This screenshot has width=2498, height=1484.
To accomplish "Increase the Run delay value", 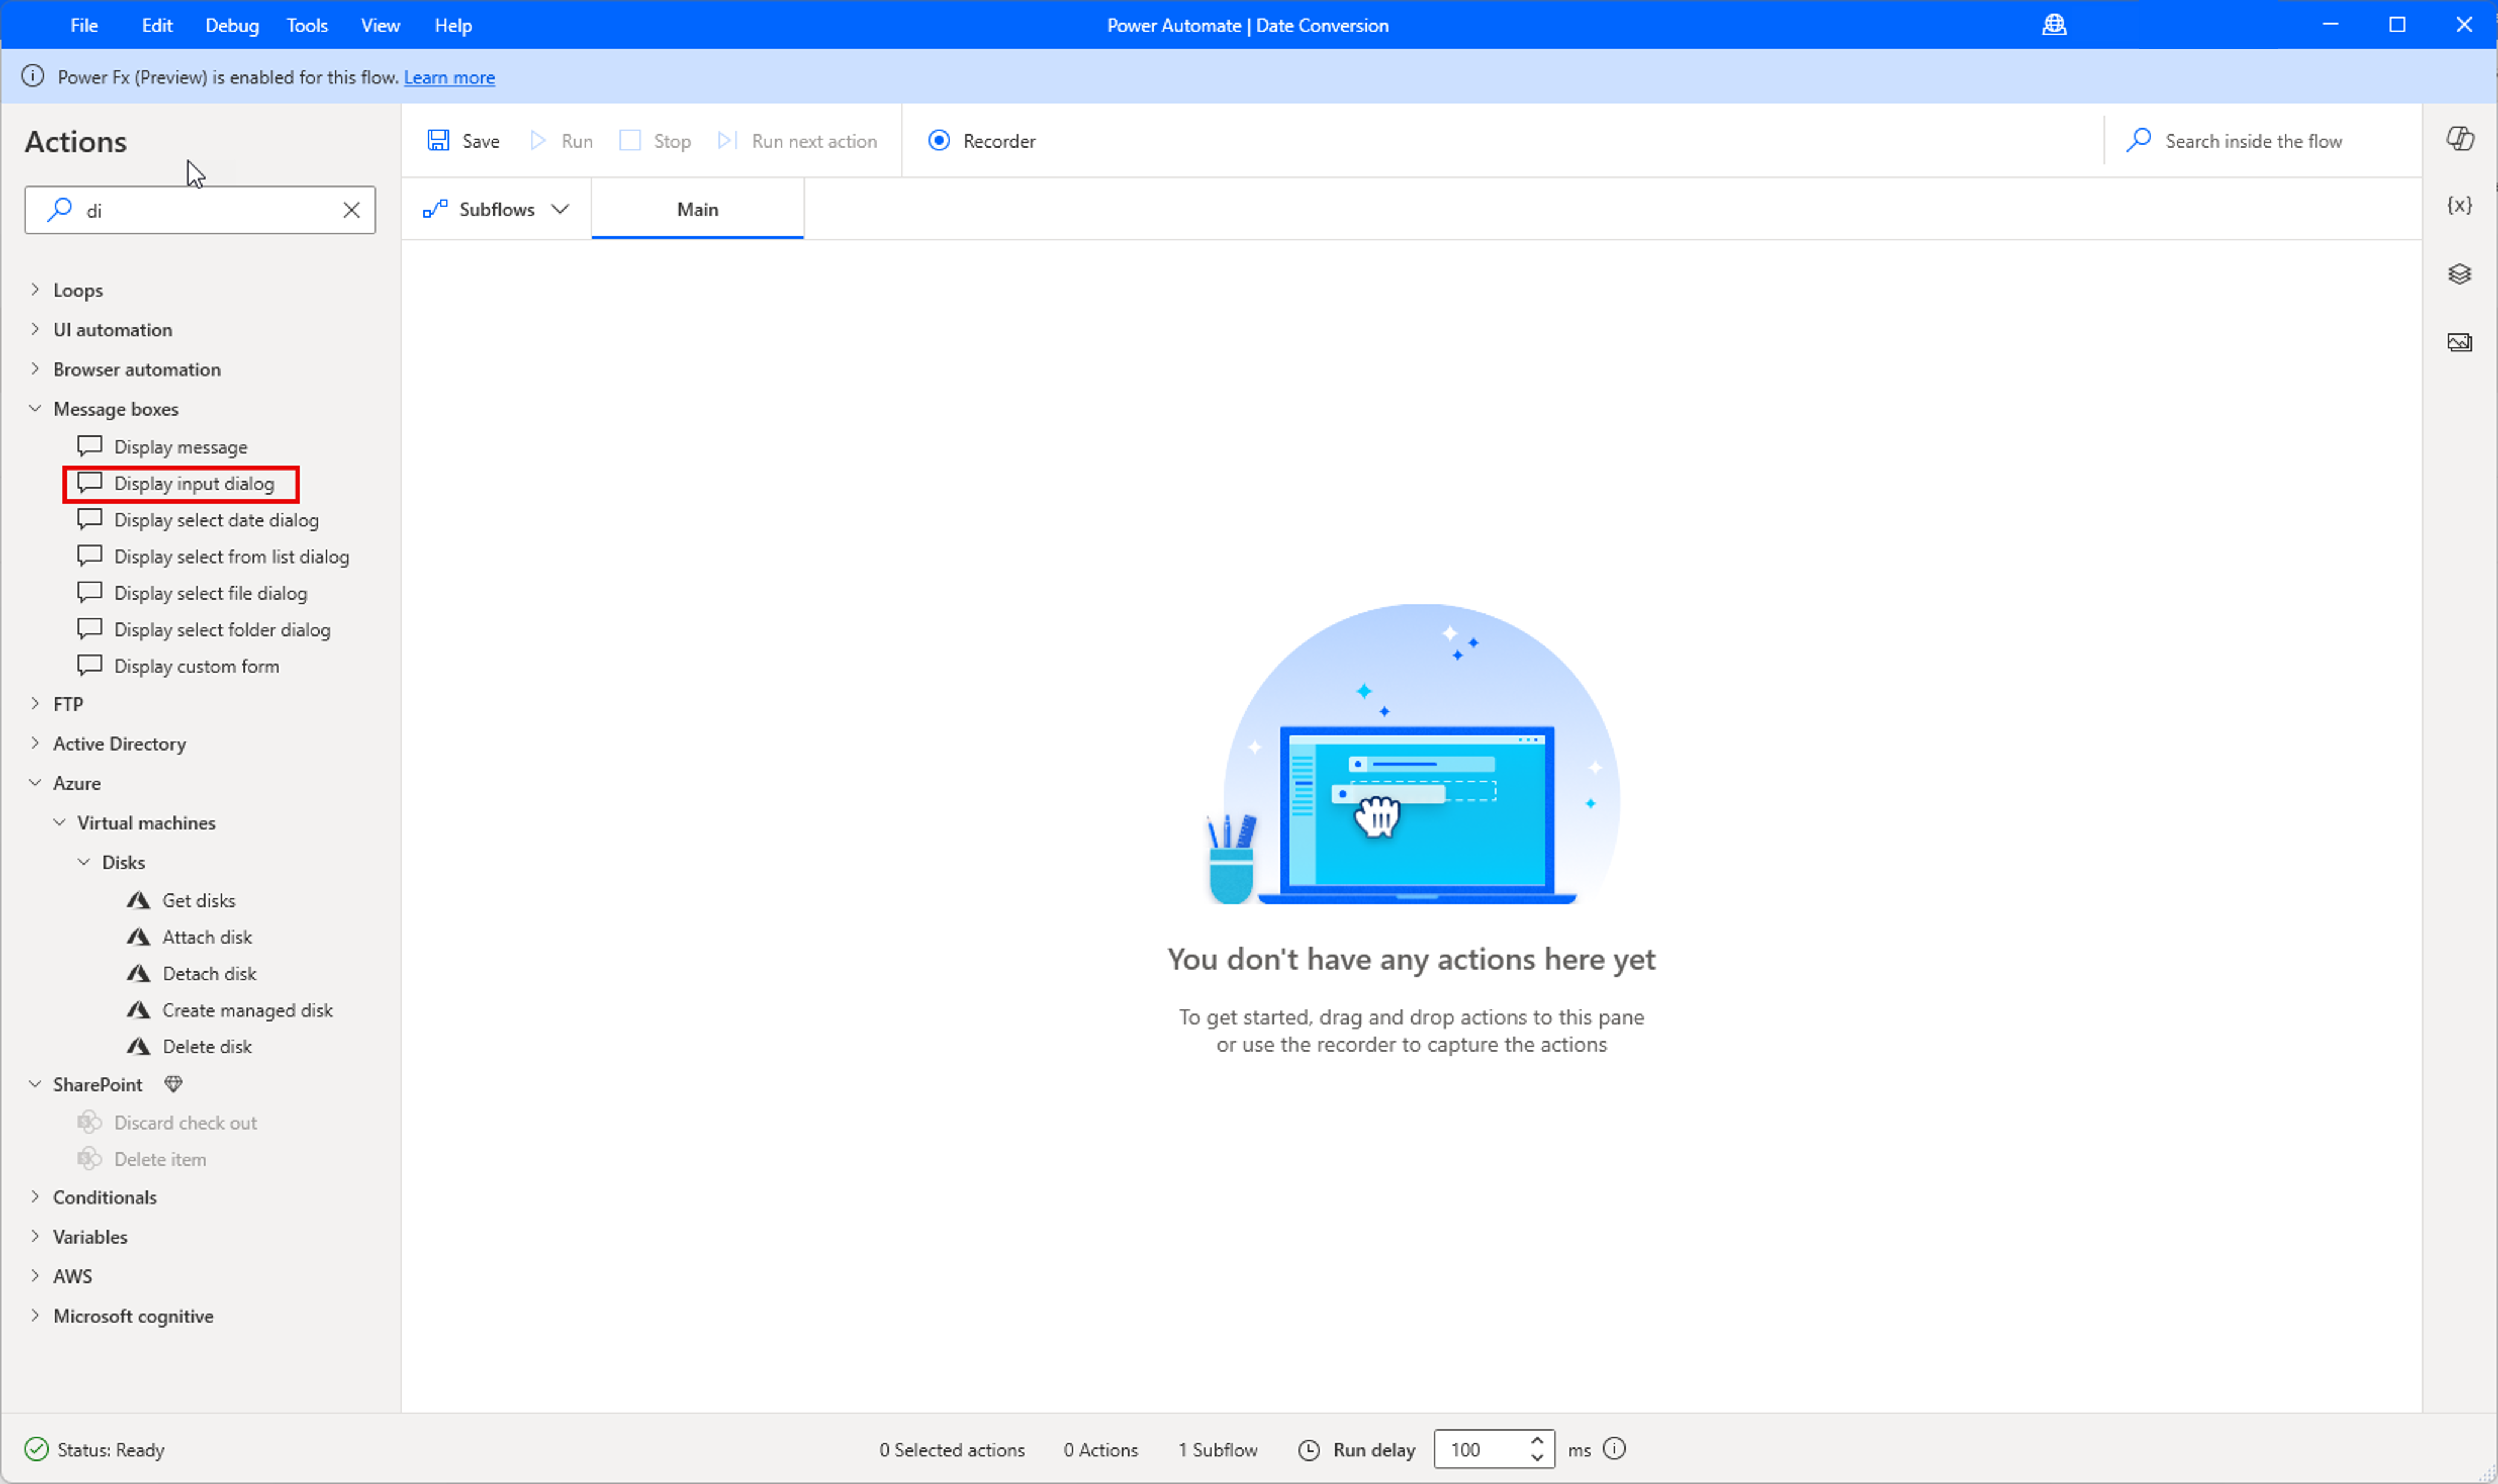I will pyautogui.click(x=1537, y=1440).
